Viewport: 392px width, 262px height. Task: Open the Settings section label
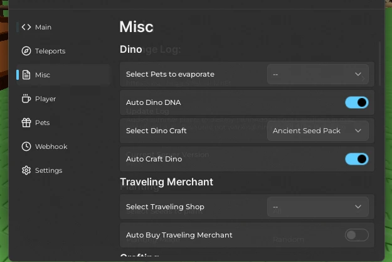48,170
